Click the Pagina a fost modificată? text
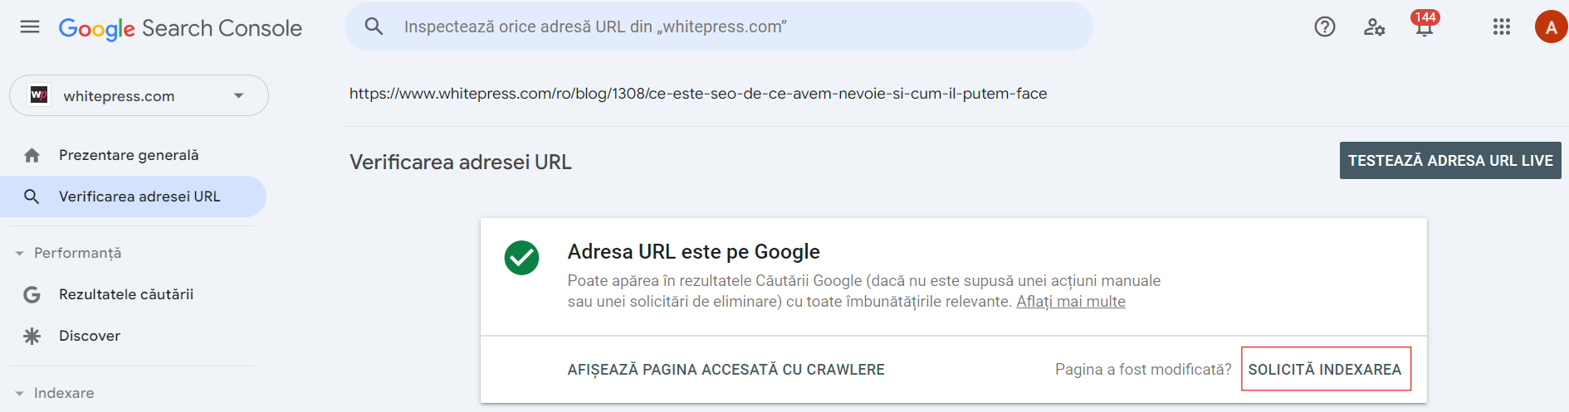1569x412 pixels. click(1143, 370)
